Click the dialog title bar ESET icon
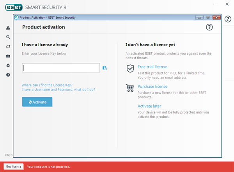This screenshot has height=172, width=234. pyautogui.click(x=16, y=17)
